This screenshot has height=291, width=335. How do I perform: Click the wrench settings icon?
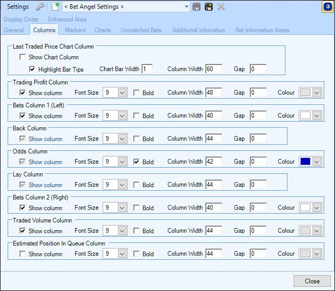pos(40,7)
